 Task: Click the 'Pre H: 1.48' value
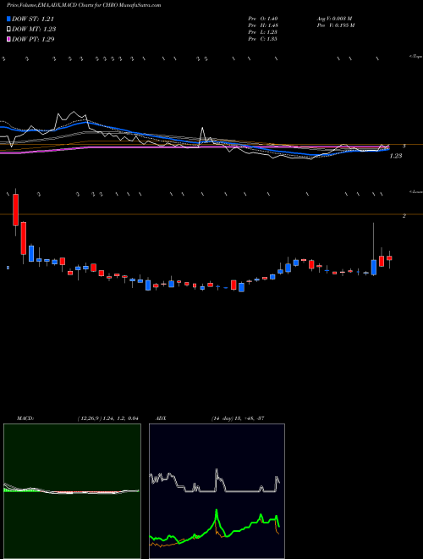pos(263,25)
